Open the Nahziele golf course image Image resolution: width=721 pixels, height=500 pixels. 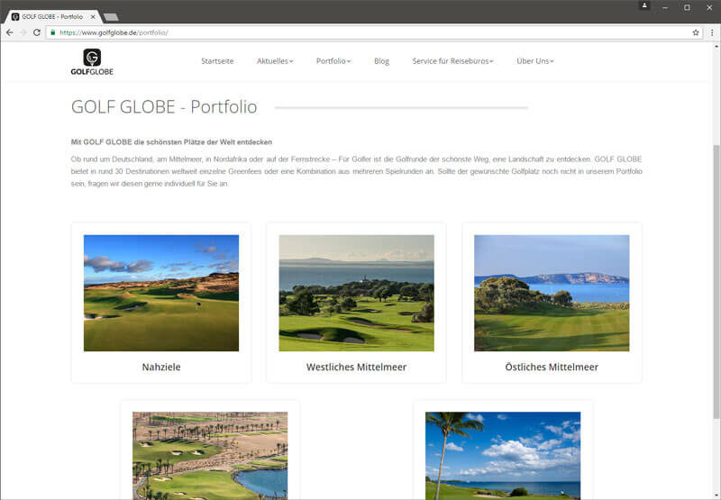161,293
